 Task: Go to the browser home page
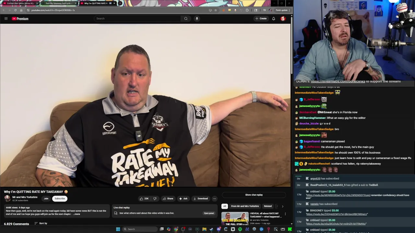coord(21,10)
